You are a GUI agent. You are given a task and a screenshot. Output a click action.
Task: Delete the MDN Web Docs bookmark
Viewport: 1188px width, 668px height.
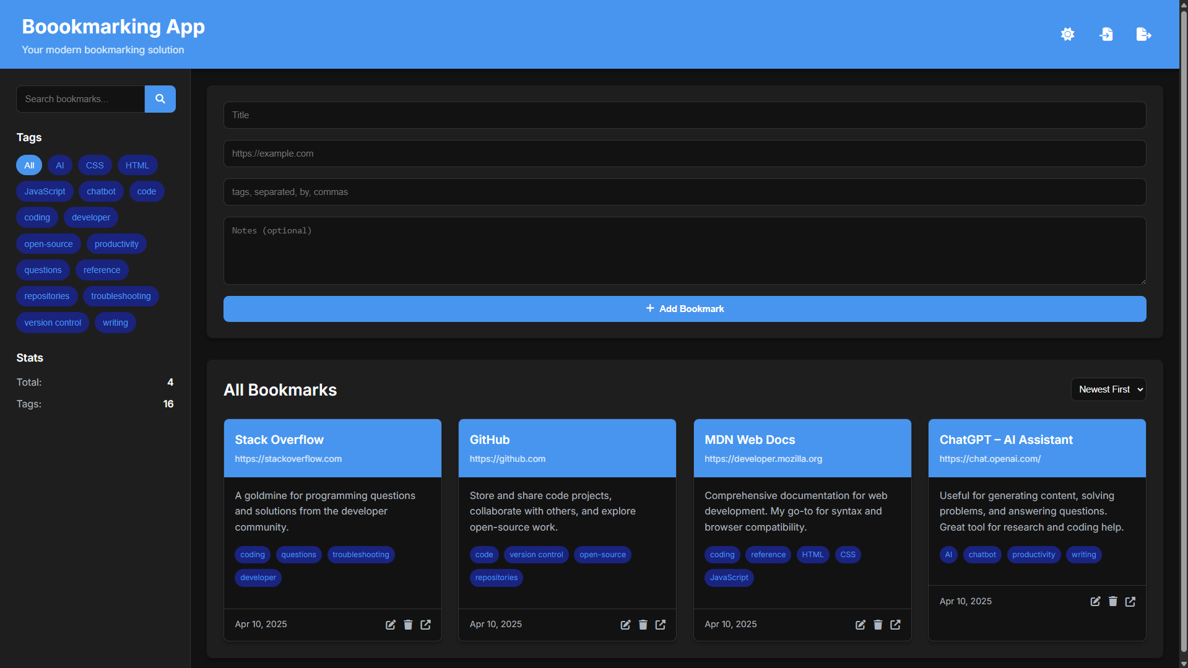878,625
